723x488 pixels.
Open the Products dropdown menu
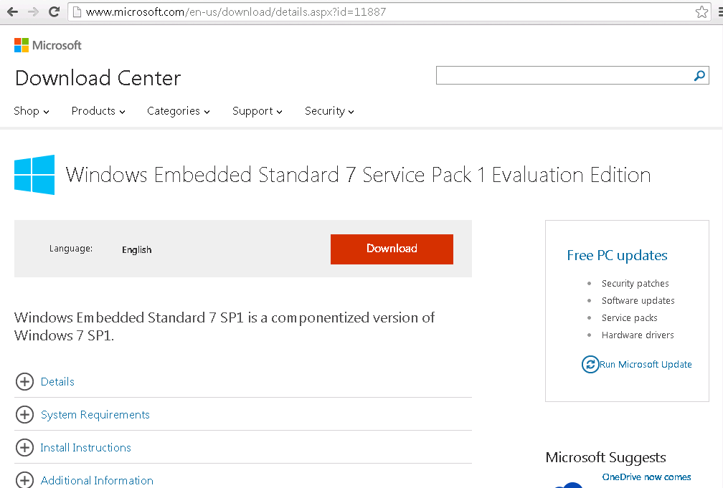point(98,111)
